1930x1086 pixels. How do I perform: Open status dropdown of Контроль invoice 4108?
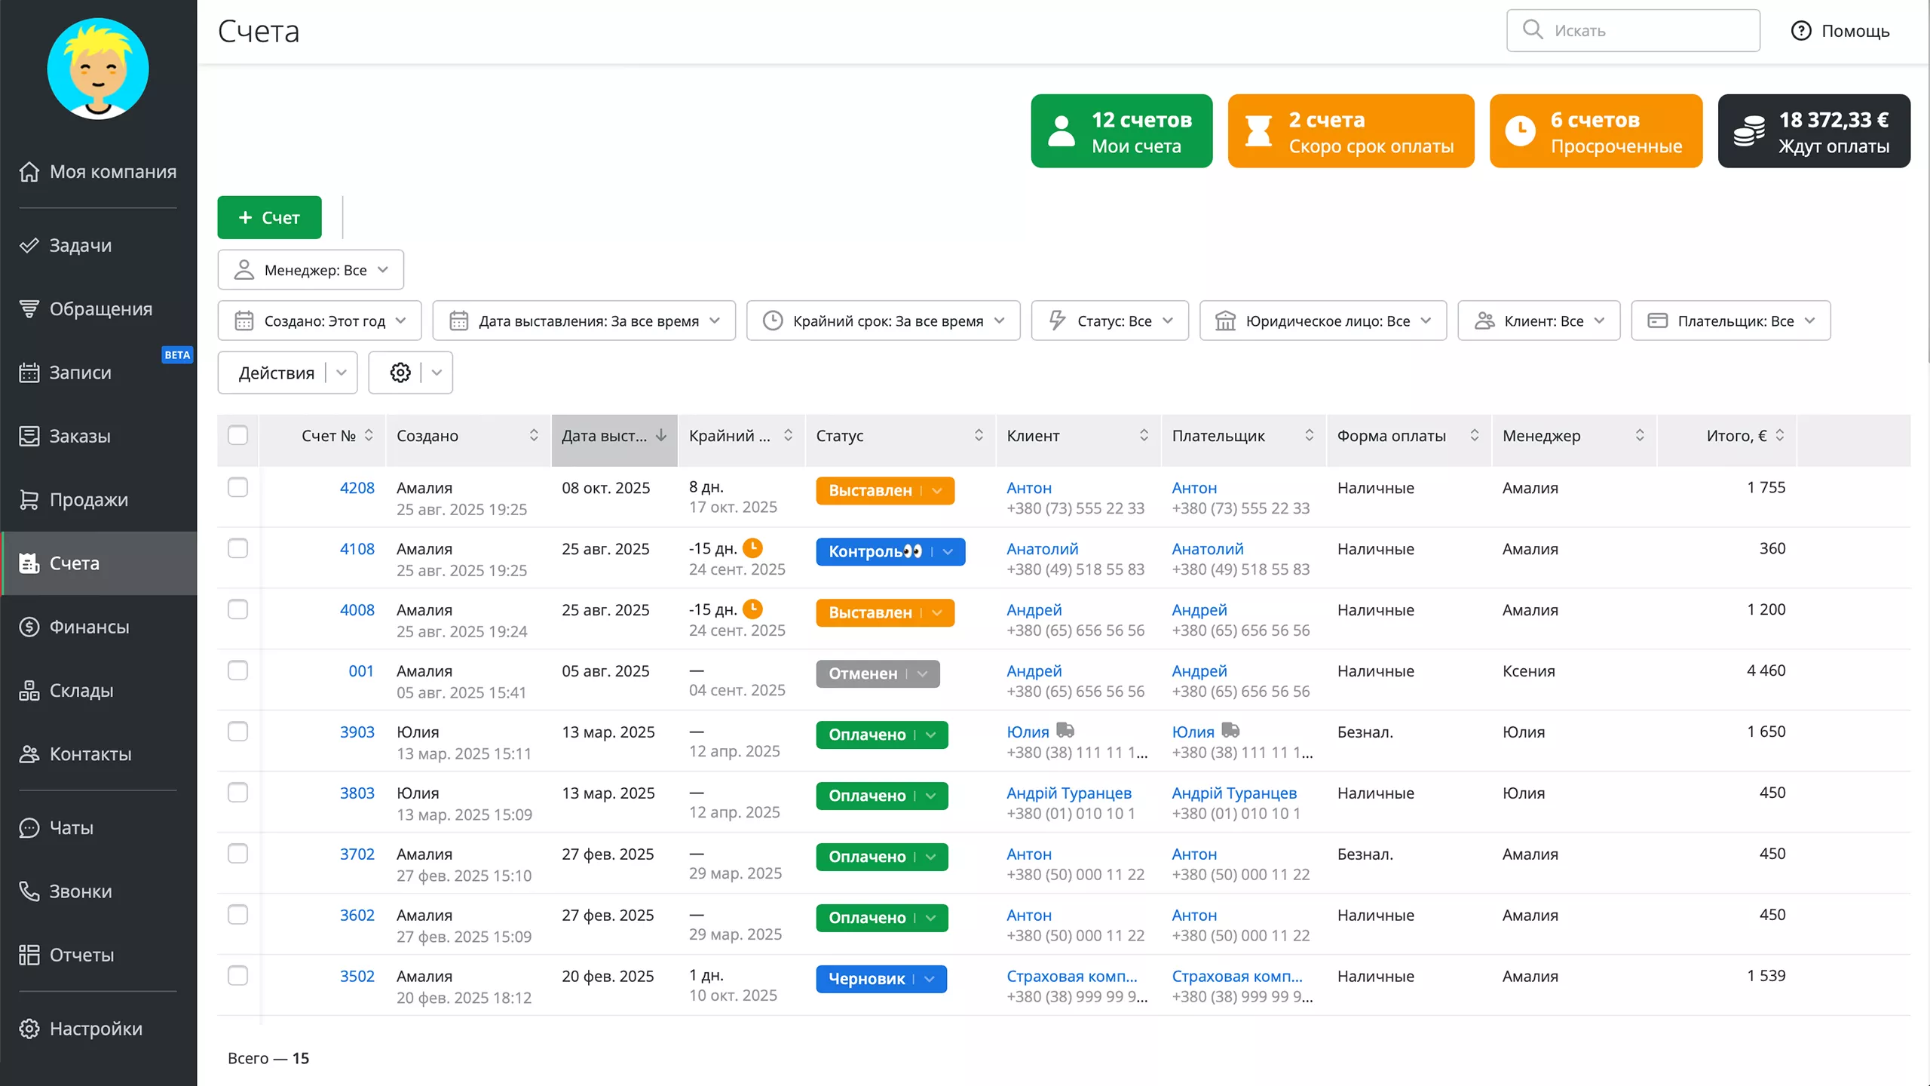(x=948, y=552)
